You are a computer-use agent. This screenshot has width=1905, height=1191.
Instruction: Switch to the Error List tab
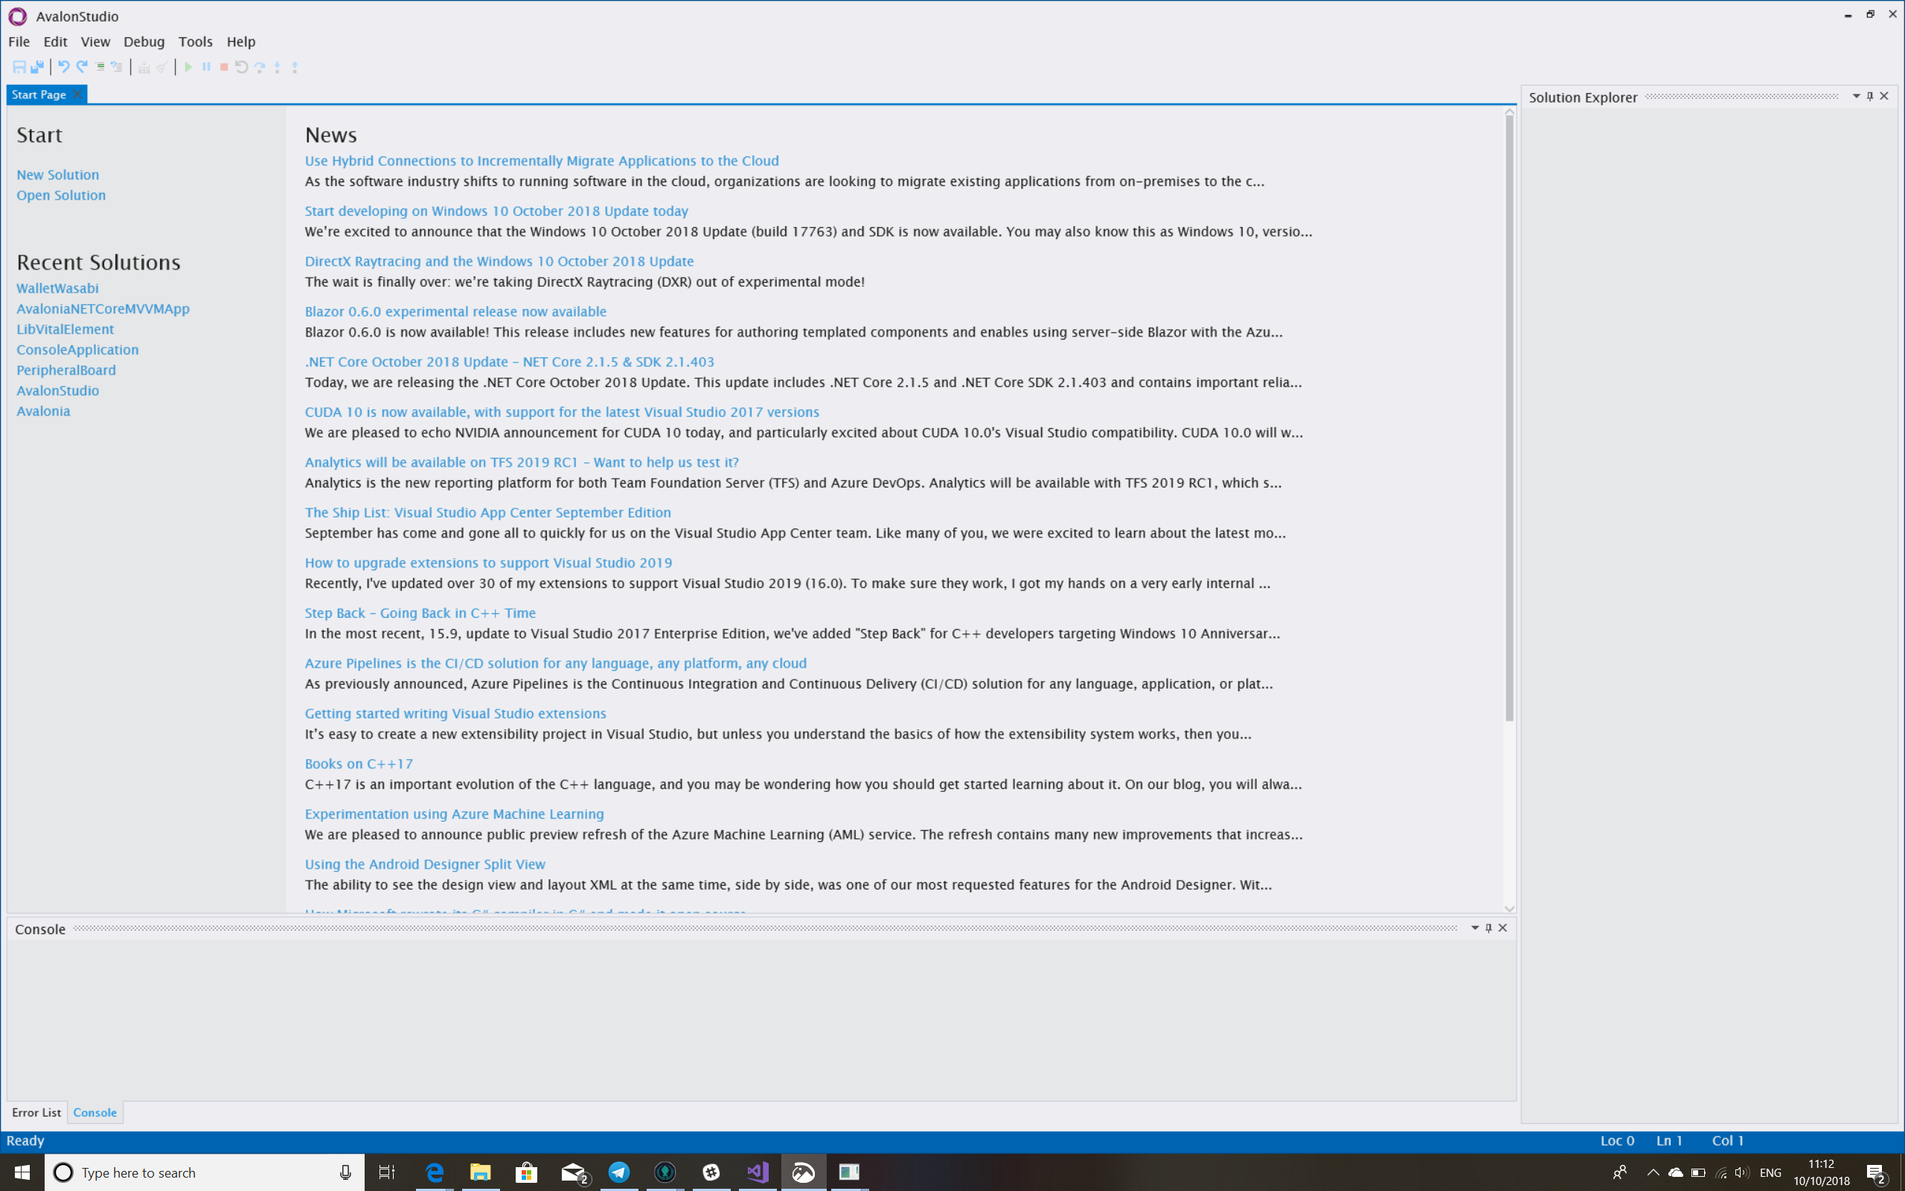[x=36, y=1112]
